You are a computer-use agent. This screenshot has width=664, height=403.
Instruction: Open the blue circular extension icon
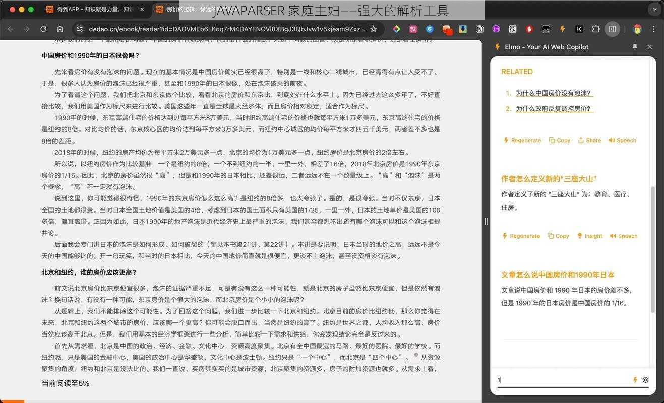pos(430,29)
